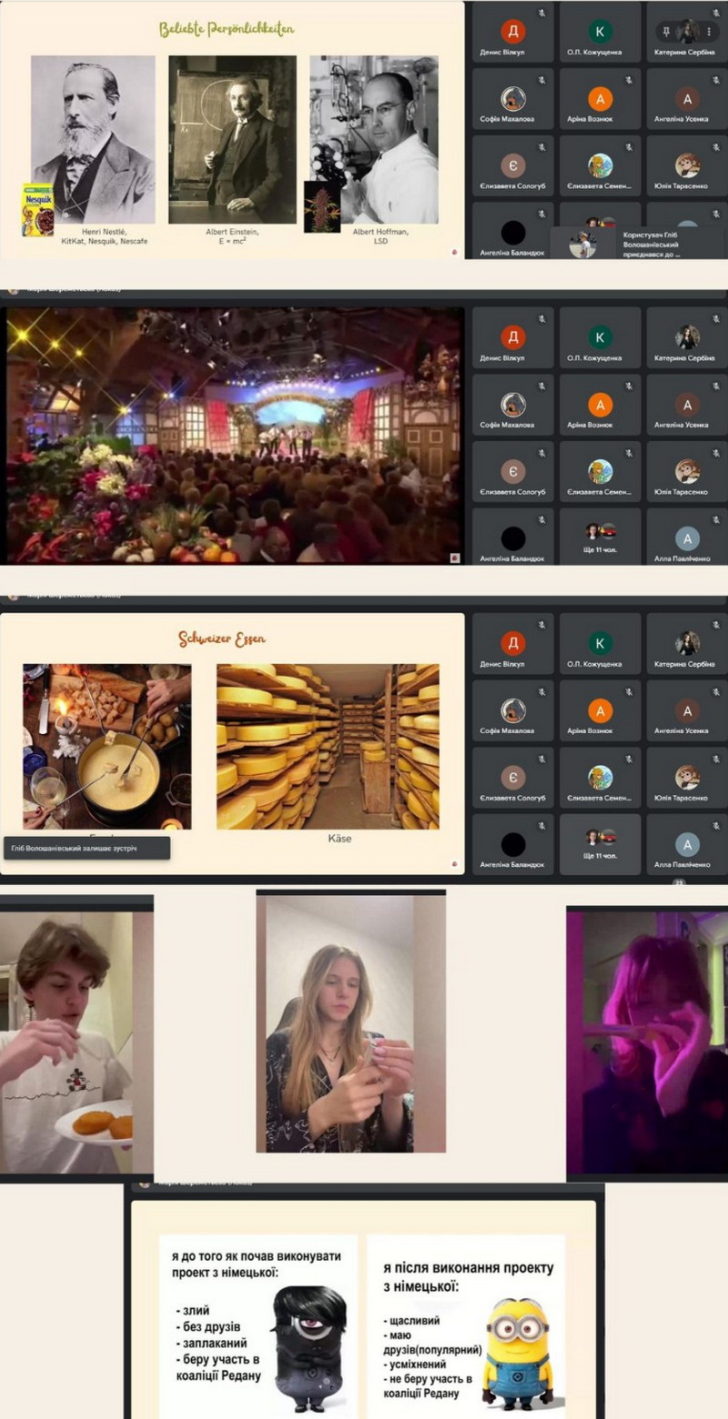Click Алла Павліченко's muted mic icon, Schweizer Essen meeting

pos(715,825)
